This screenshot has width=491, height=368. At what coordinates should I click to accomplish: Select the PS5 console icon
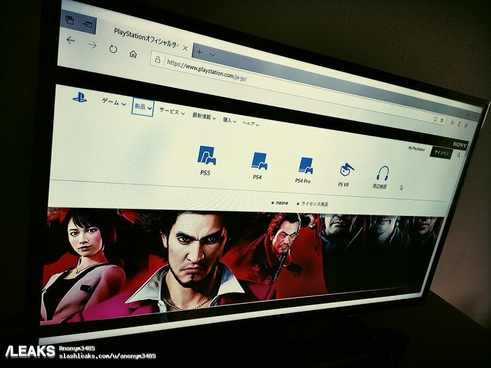206,155
